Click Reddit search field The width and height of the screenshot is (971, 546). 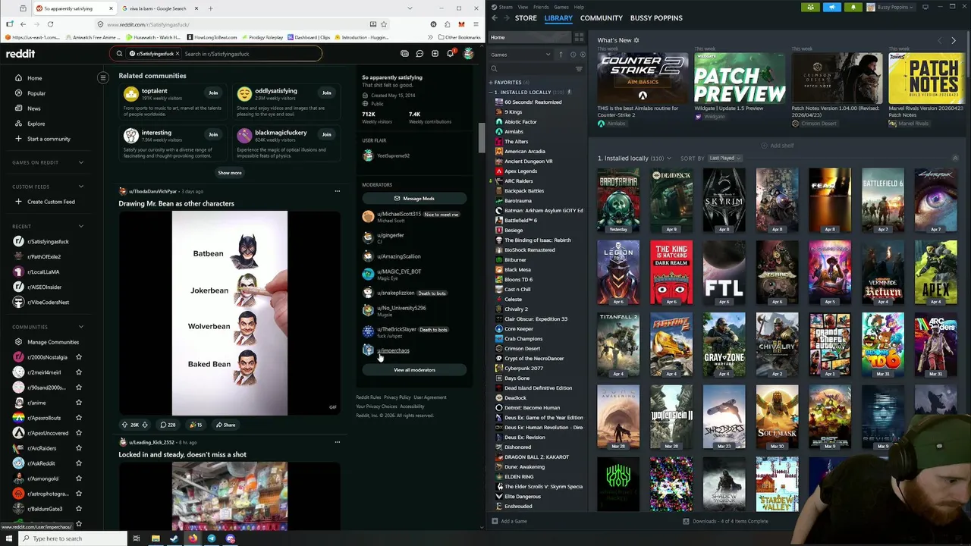pos(215,54)
